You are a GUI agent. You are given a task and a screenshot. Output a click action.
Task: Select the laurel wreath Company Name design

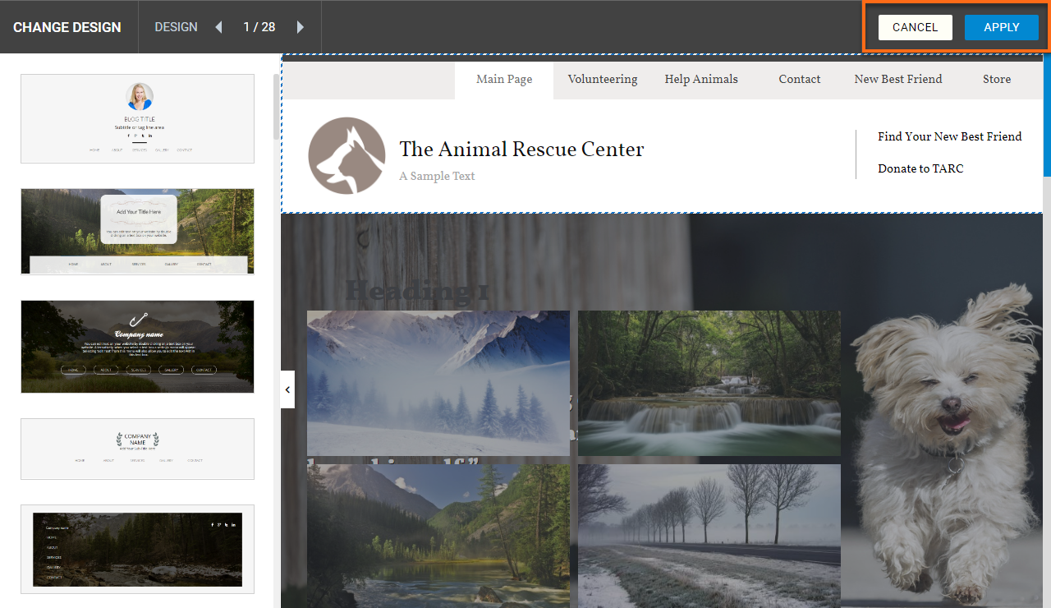click(137, 449)
